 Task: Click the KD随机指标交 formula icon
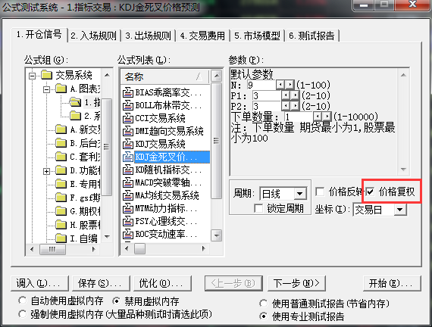point(128,170)
